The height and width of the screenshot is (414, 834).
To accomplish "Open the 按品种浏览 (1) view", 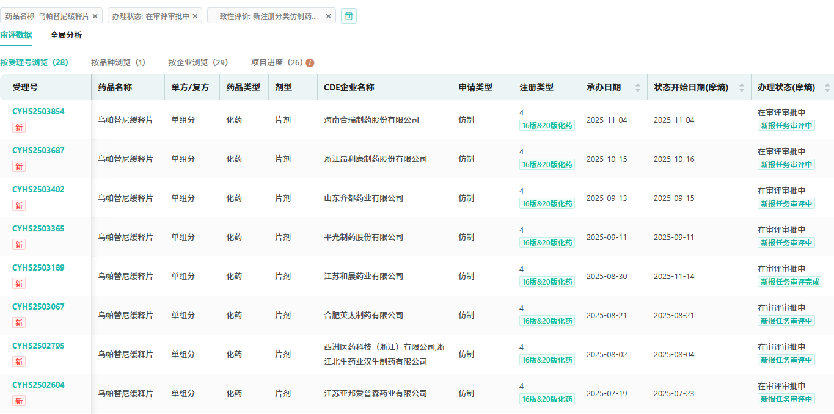I will coord(118,62).
